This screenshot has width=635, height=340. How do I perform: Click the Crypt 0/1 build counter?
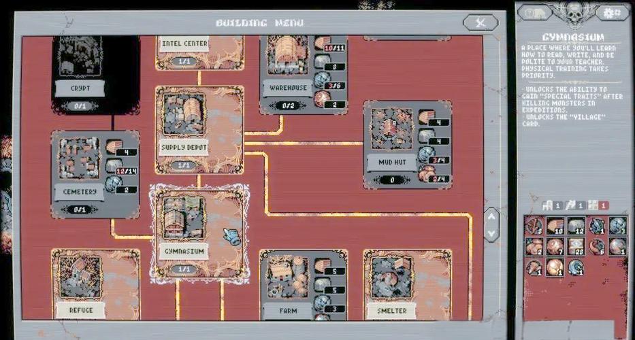[x=80, y=107]
